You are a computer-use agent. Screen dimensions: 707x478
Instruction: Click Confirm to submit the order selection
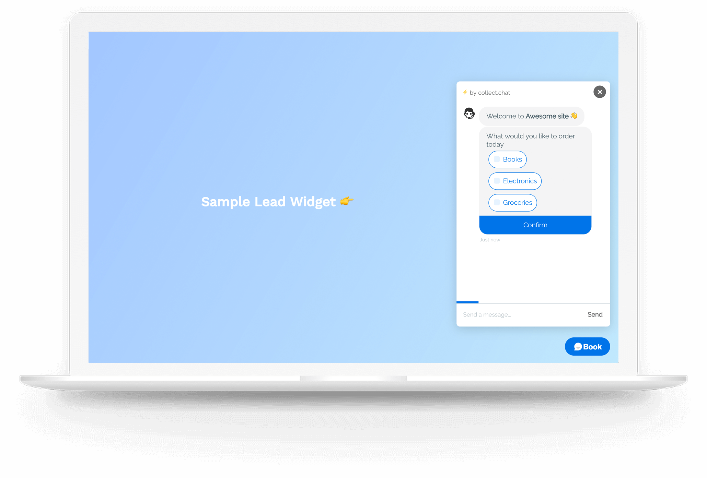(x=534, y=225)
